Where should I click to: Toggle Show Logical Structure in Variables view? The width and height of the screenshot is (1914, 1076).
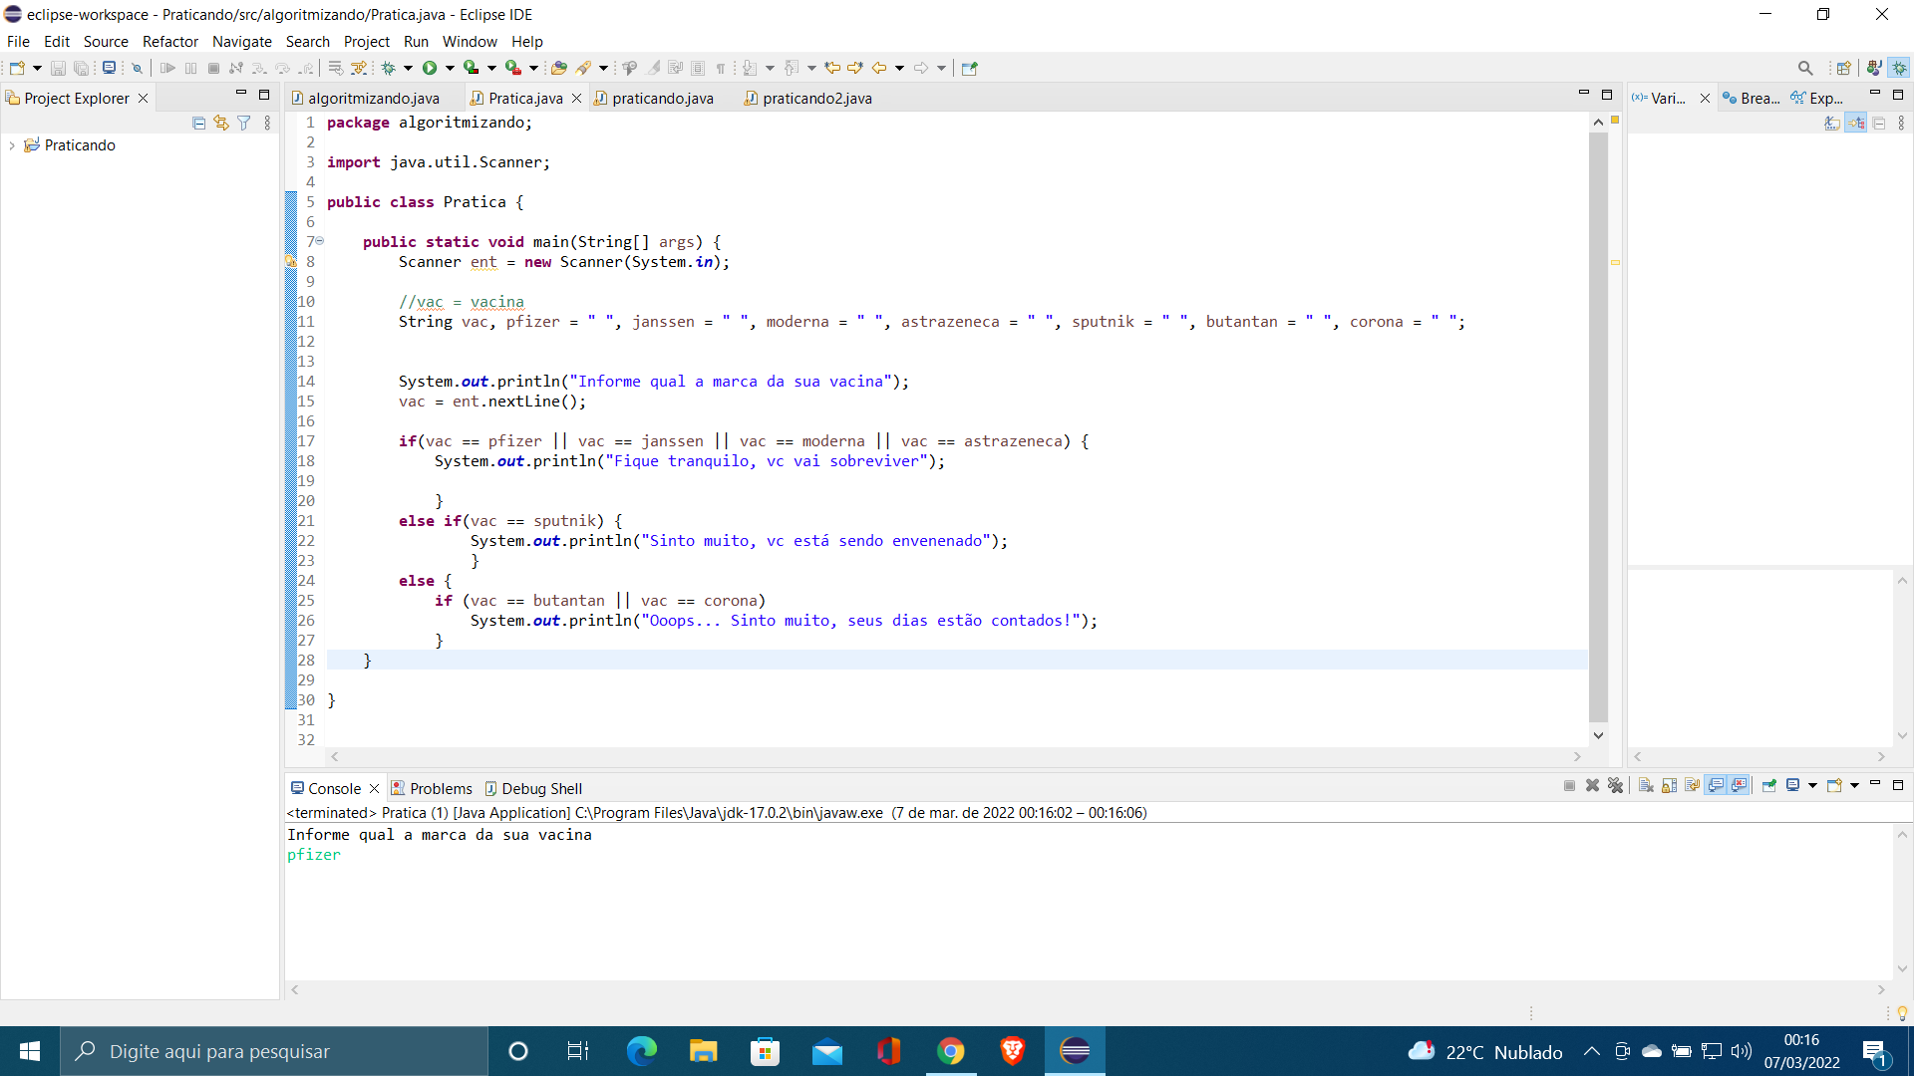[1856, 123]
